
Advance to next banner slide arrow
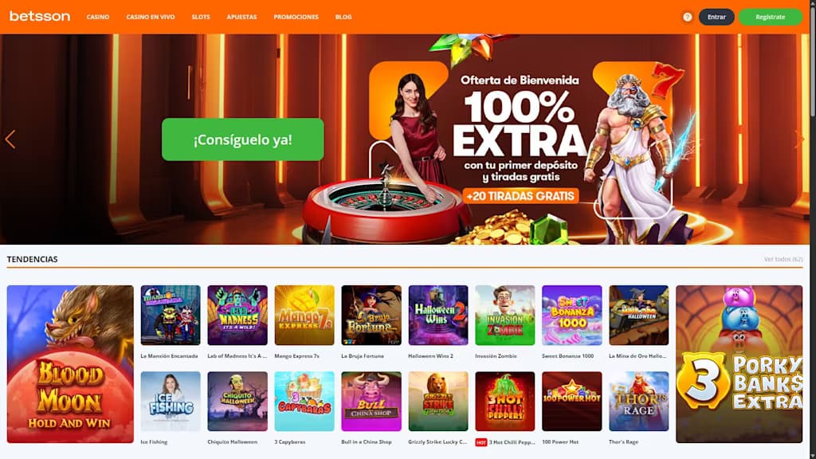(799, 139)
